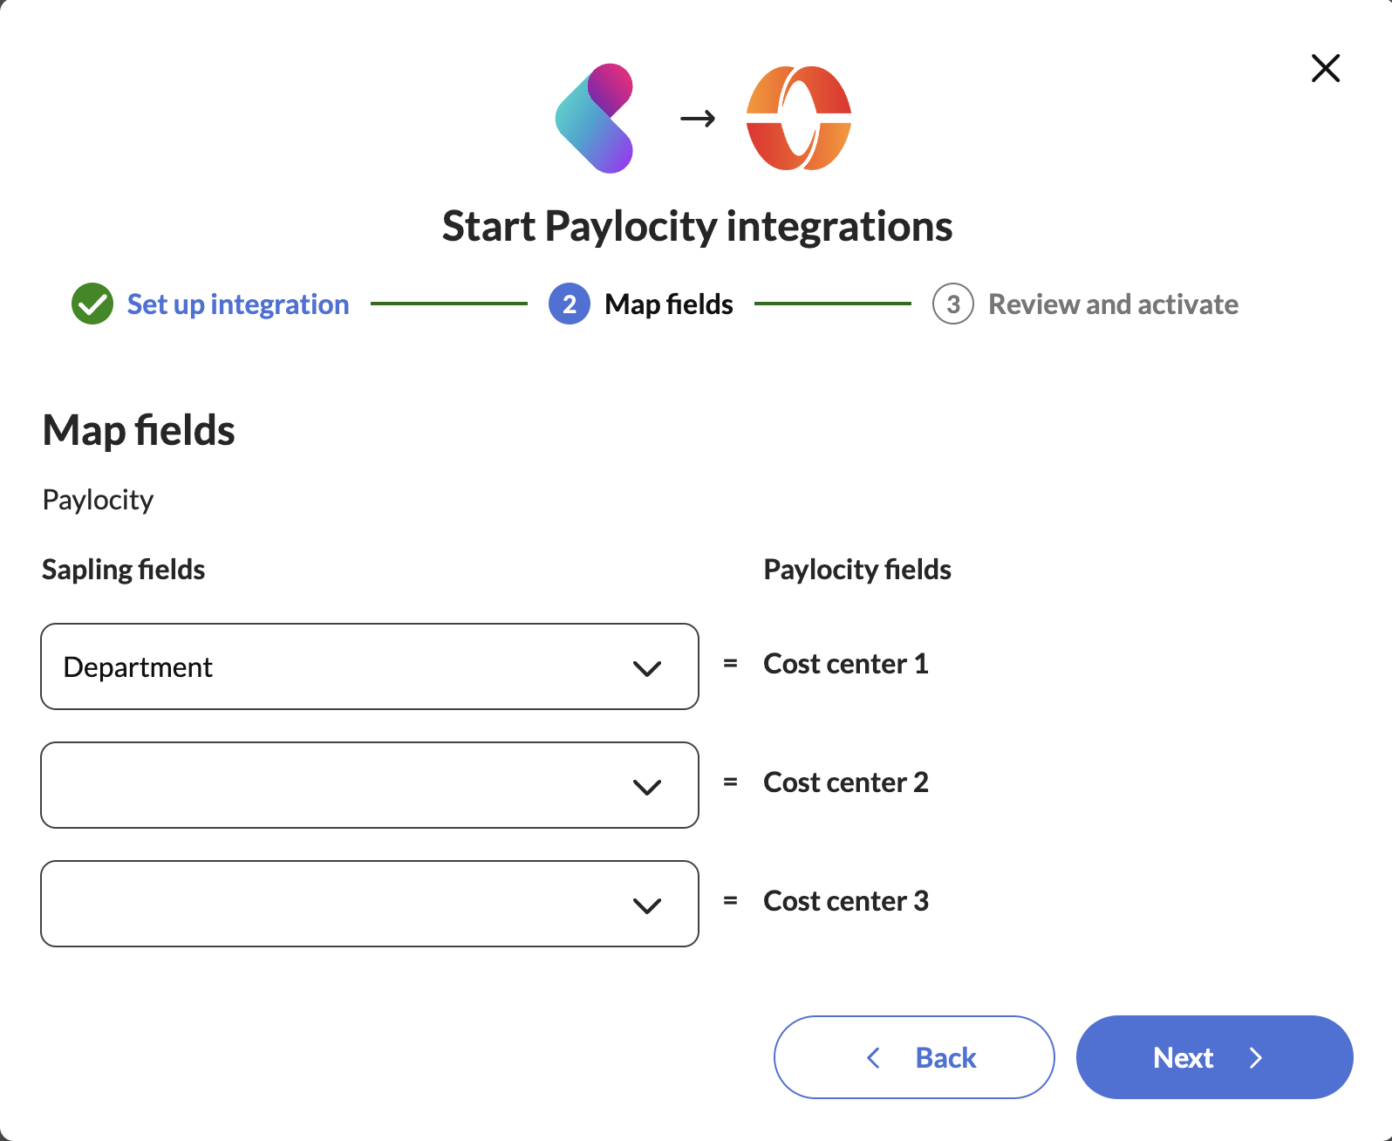Click the Map fields heading
The image size is (1392, 1141).
pos(139,430)
